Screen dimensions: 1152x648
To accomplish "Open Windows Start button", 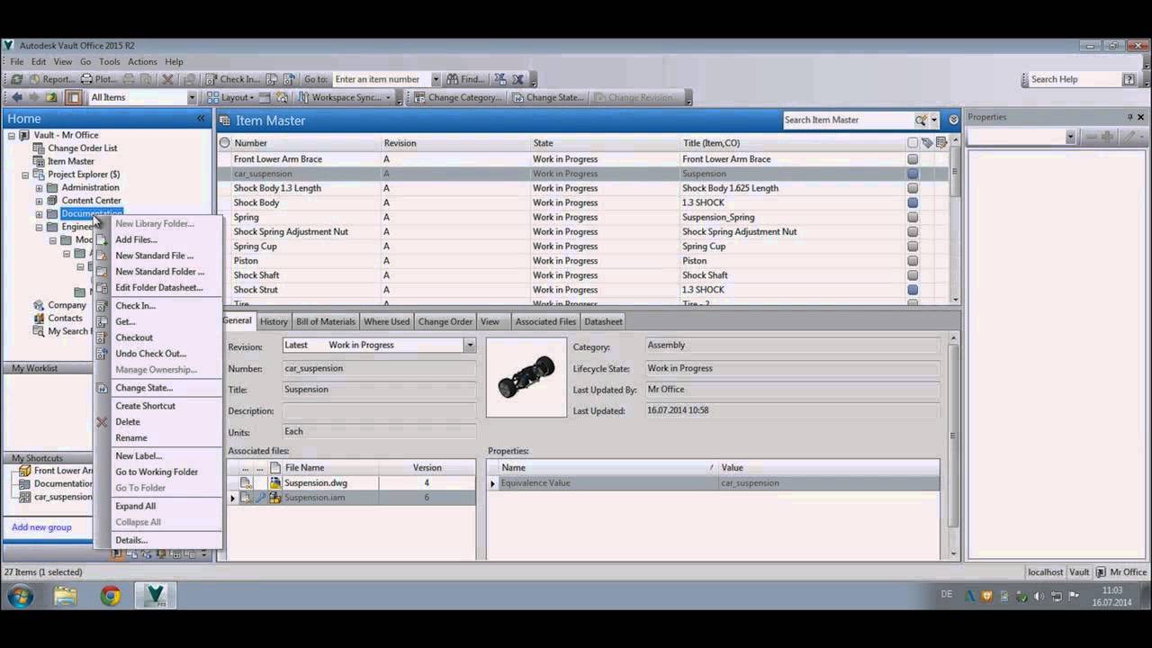I will pos(21,595).
